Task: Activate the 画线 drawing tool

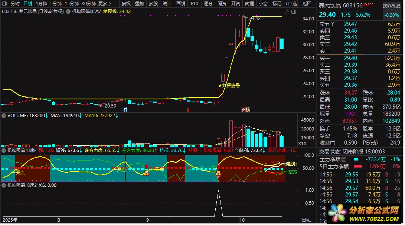Action: pos(180,4)
